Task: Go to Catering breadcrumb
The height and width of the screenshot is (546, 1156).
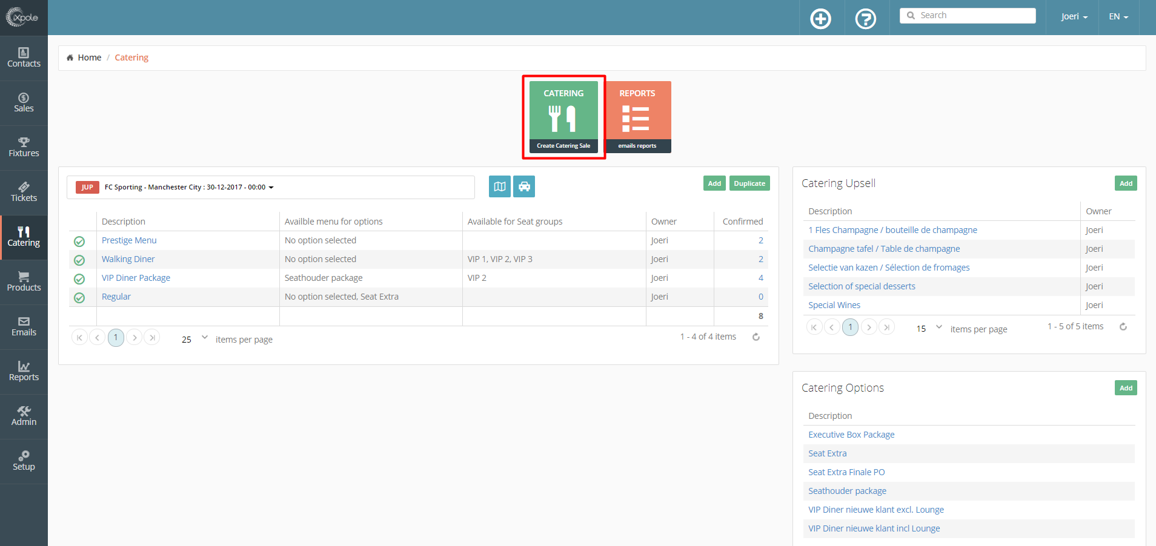Action: point(131,58)
